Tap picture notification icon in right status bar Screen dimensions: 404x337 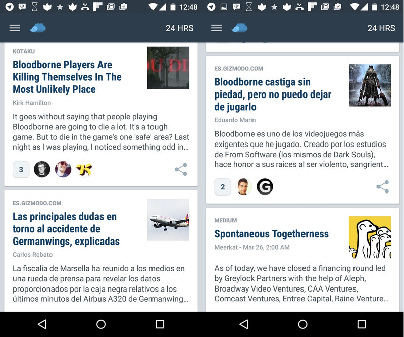pyautogui.click(x=224, y=7)
